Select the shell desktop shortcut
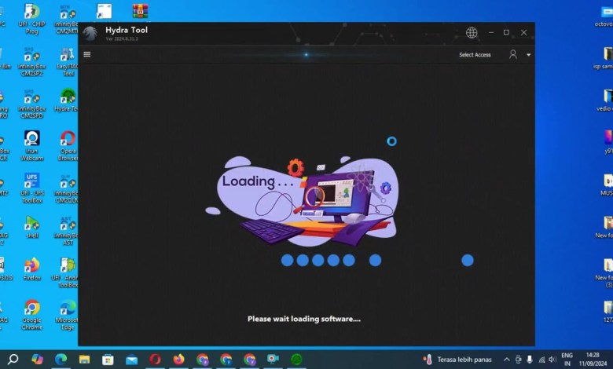 (32, 227)
